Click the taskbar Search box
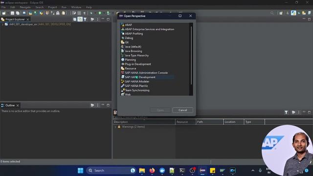313x176 pixels. [111, 171]
